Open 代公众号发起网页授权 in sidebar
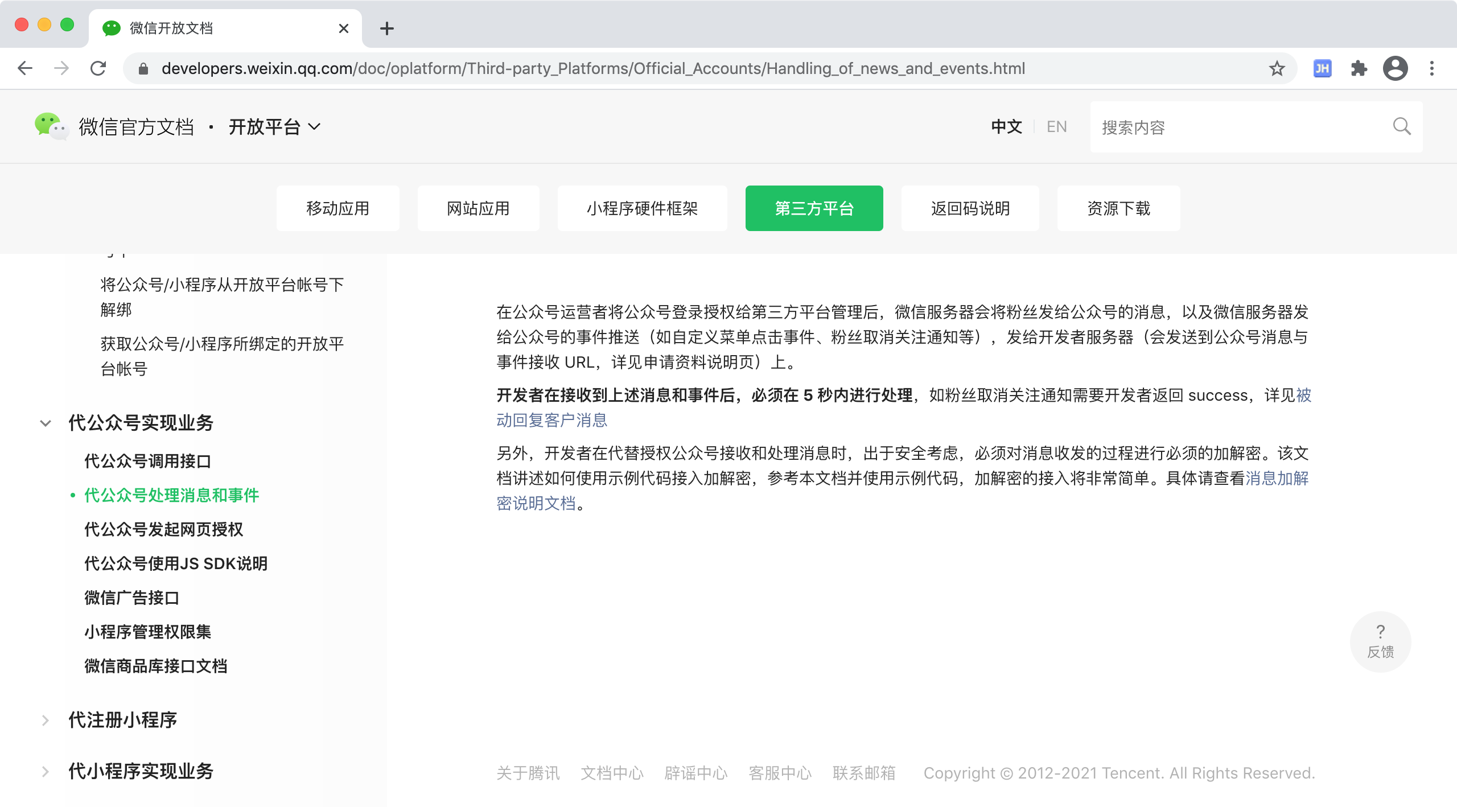 [x=163, y=530]
